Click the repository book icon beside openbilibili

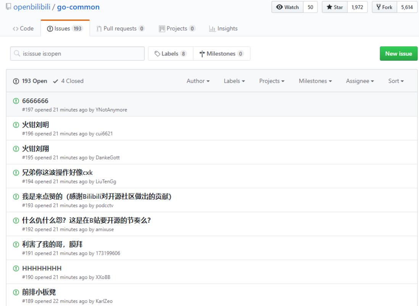(x=4, y=8)
